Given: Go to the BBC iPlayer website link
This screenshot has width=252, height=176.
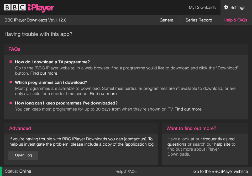Looking at the screenshot, I should (x=220, y=171).
